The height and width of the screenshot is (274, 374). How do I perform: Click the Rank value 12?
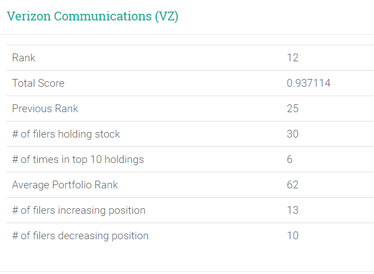pyautogui.click(x=293, y=58)
